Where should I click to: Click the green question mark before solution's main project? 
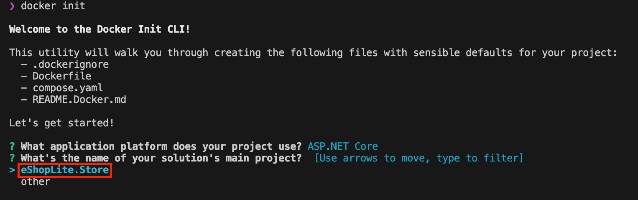(12, 158)
